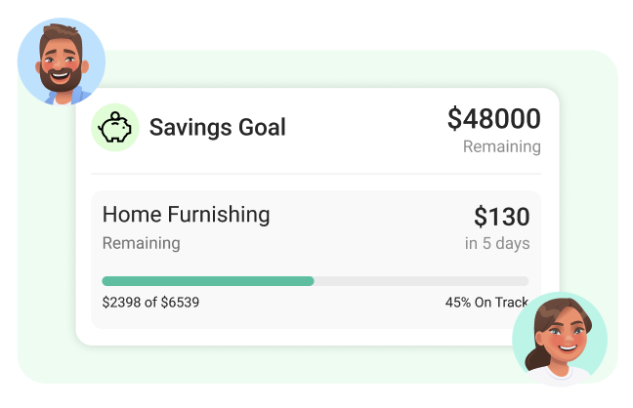Click the $130 amount
Screen dimensions: 633x408
[501, 217]
